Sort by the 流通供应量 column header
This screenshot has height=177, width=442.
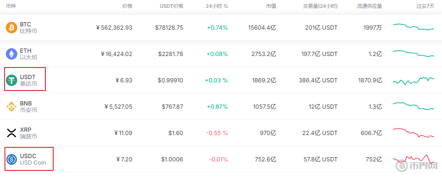369,7
